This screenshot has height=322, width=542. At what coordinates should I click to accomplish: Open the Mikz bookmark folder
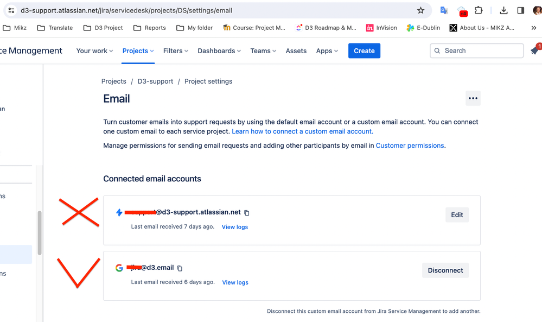coord(15,28)
